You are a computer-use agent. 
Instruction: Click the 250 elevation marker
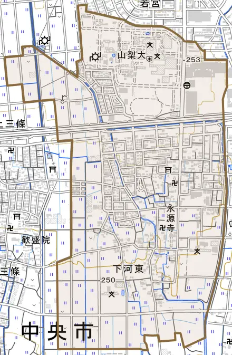108,280
